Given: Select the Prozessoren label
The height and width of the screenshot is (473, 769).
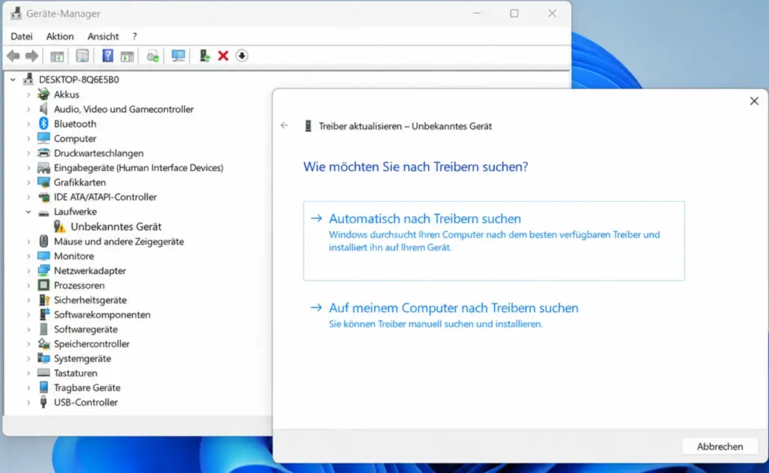Looking at the screenshot, I should click(79, 285).
